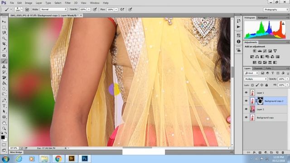
Task: Open the Flow slider arrow
Action: coord(116,10)
